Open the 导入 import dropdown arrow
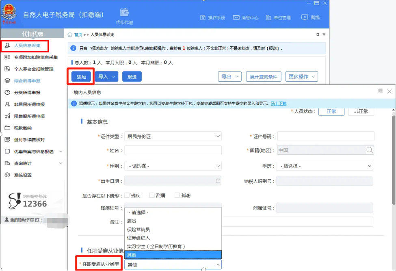Image resolution: width=396 pixels, height=271 pixels. click(113, 76)
